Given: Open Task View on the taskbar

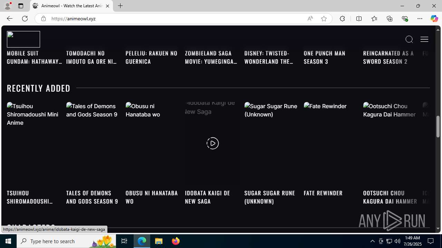Looking at the screenshot, I should 124,241.
